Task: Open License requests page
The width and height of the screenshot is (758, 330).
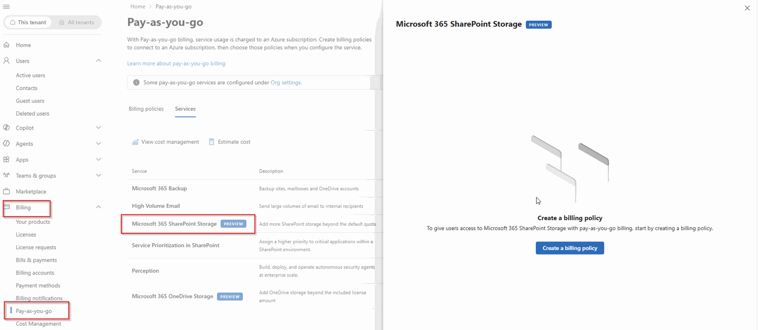Action: point(36,247)
